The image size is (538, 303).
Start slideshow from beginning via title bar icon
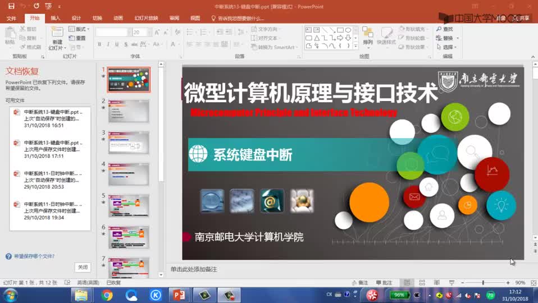coord(48,6)
